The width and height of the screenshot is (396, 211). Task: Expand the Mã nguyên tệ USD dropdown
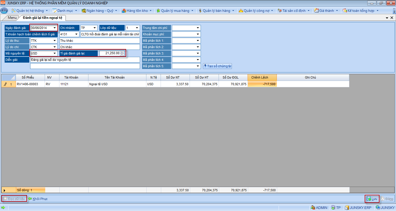click(55, 54)
